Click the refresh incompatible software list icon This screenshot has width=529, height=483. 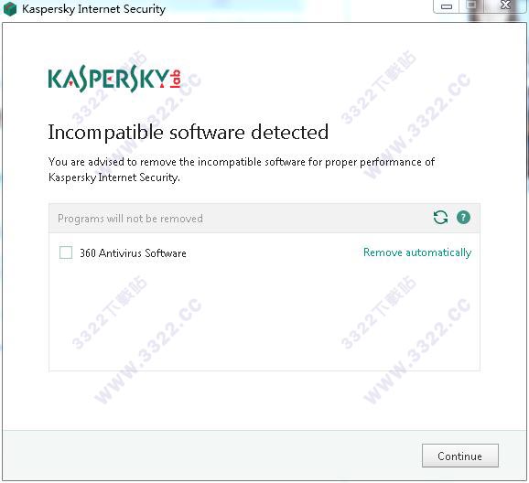pos(440,218)
